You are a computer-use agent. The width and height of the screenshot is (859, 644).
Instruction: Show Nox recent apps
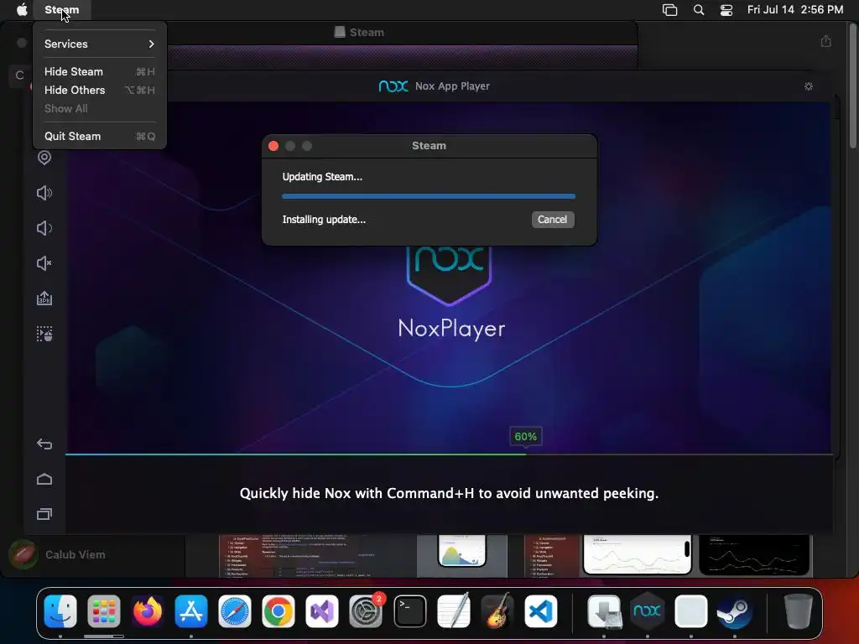coord(44,514)
